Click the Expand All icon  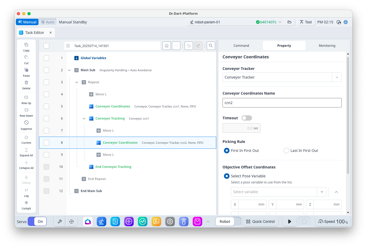(26, 150)
